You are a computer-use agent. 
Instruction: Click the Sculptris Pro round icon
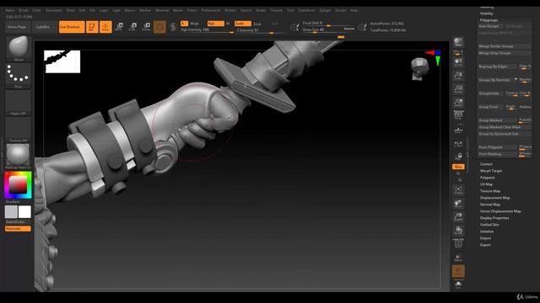coord(173,27)
